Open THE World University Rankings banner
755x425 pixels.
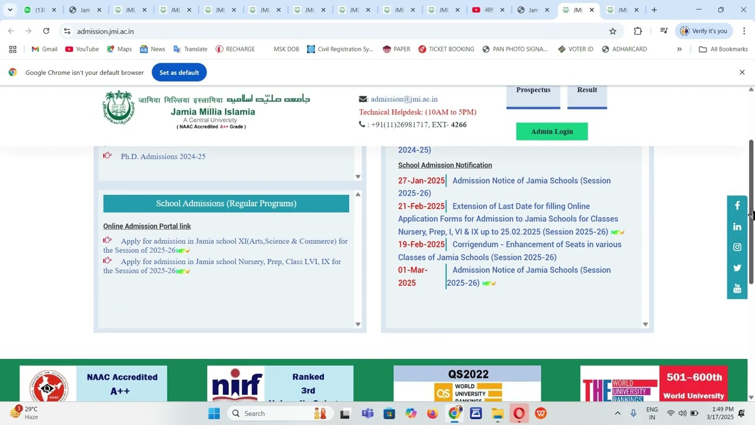[x=654, y=384]
